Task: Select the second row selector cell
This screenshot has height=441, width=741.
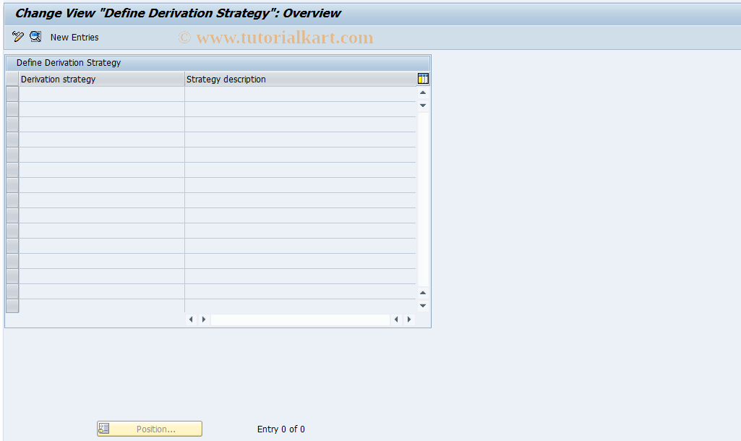Action: pyautogui.click(x=12, y=108)
